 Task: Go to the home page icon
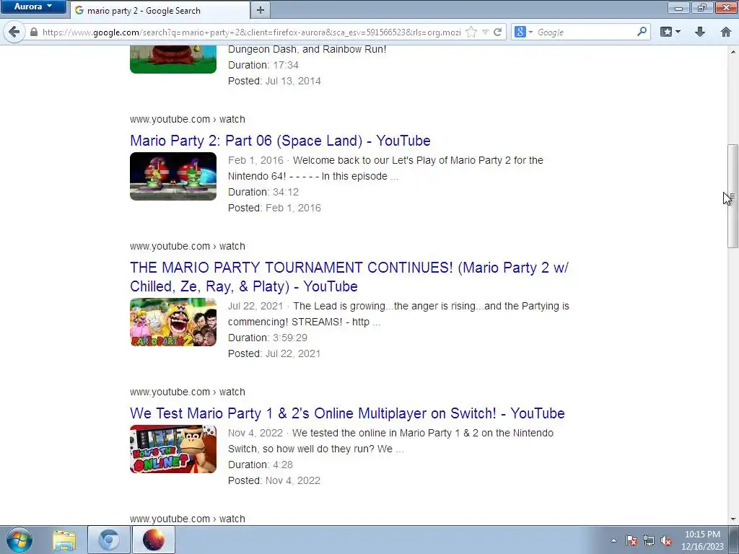(x=726, y=32)
